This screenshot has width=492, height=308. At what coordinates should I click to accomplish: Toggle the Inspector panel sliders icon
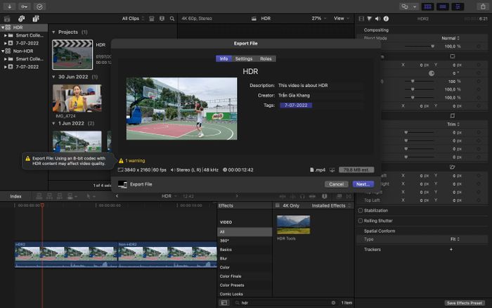[x=458, y=6]
